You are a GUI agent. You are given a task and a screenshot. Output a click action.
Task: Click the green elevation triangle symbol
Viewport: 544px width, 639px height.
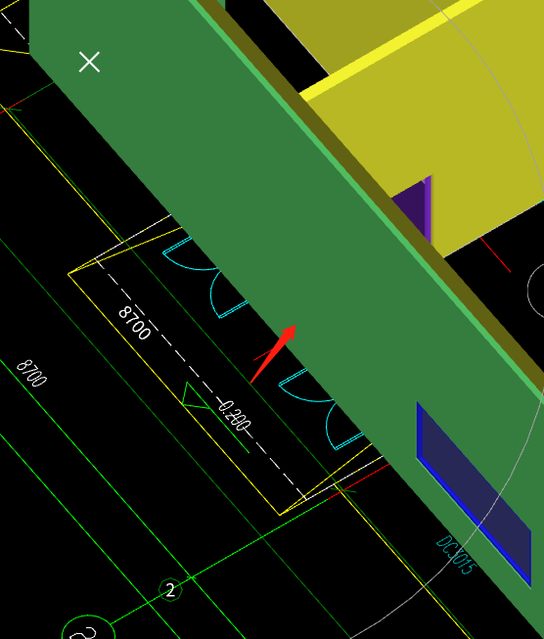pos(195,395)
